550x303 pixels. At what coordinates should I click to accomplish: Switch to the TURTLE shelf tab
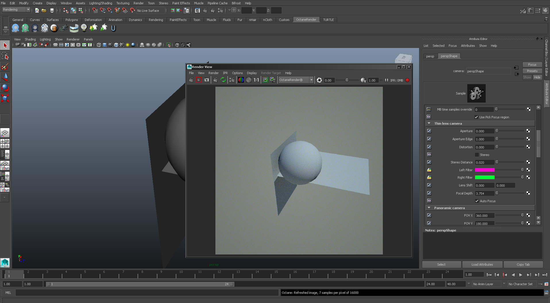click(x=328, y=20)
